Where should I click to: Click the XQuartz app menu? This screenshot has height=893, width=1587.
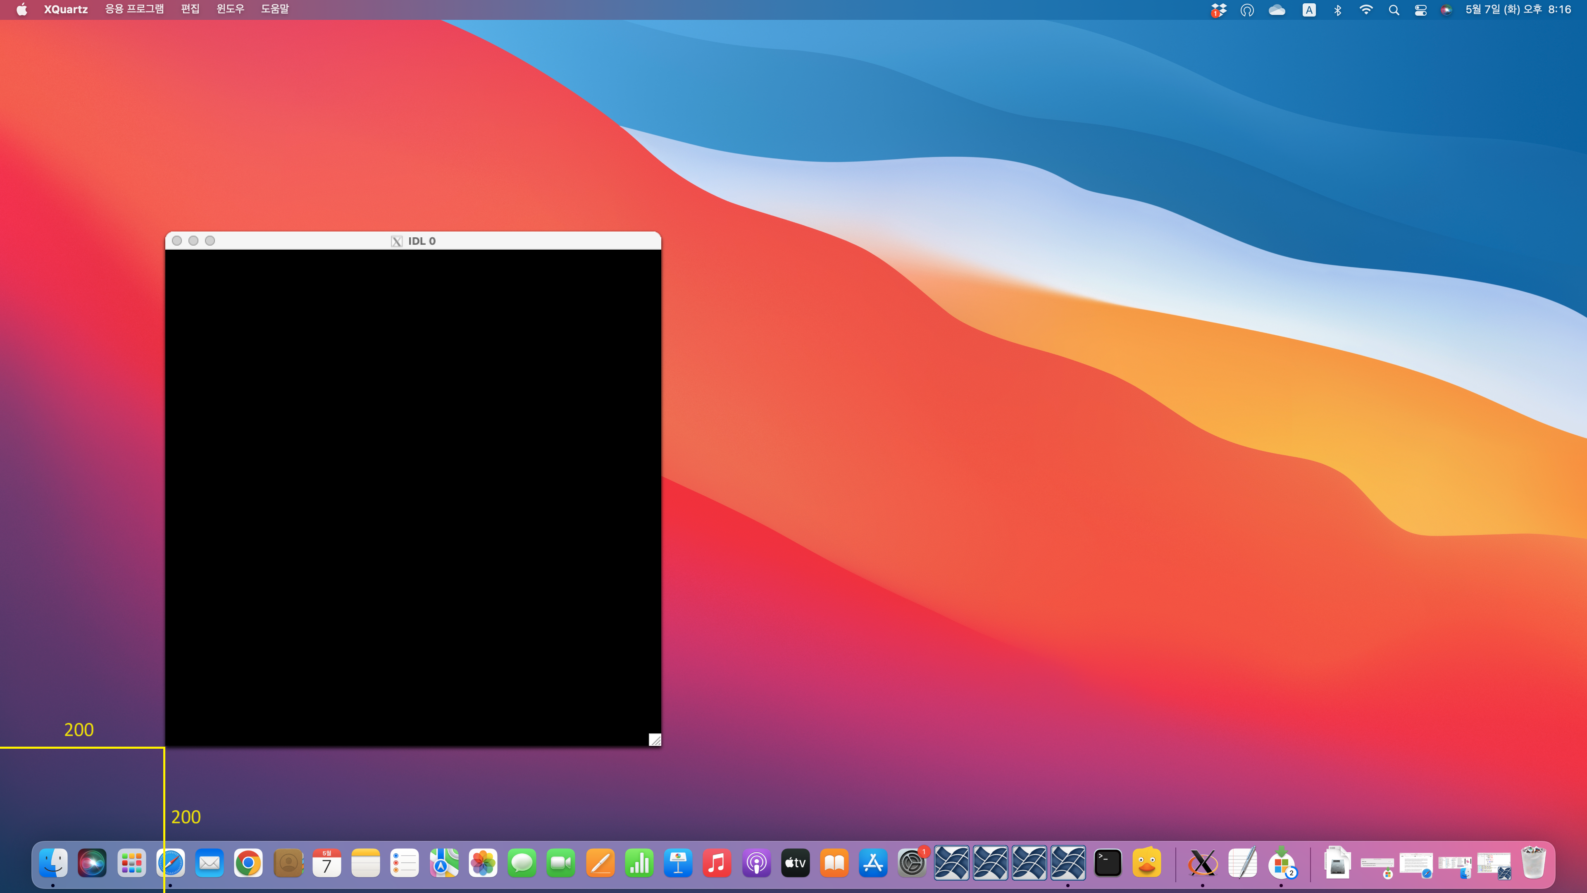pyautogui.click(x=65, y=9)
